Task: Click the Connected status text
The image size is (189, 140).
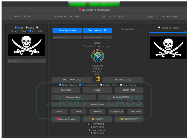Action: click(x=127, y=29)
